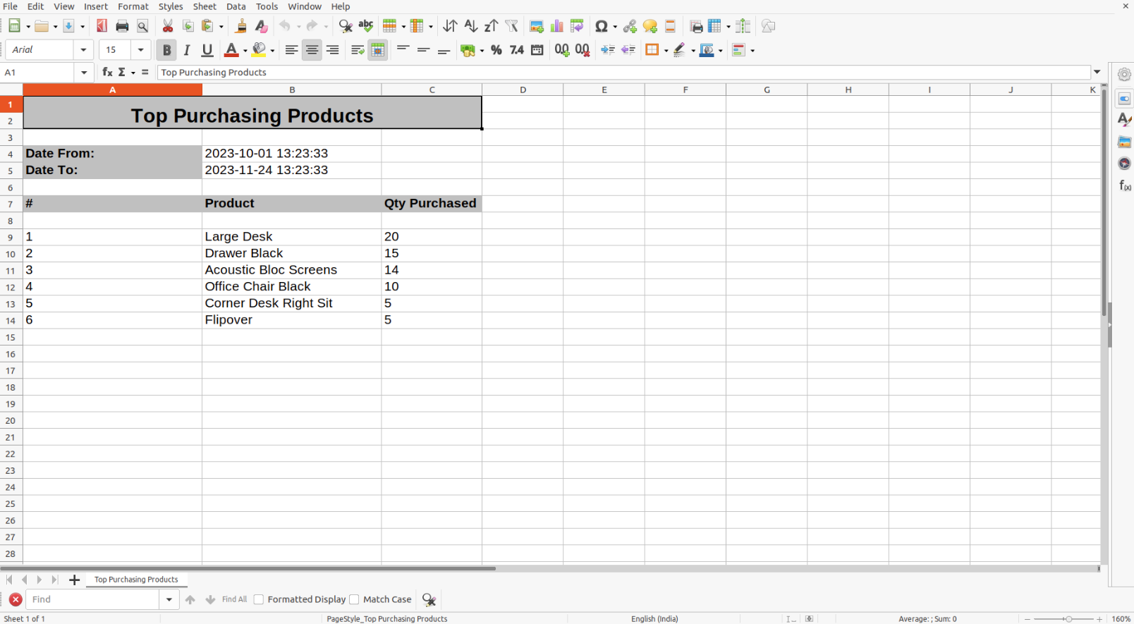Run the Spelling check icon
This screenshot has height=624, width=1134.
click(365, 26)
